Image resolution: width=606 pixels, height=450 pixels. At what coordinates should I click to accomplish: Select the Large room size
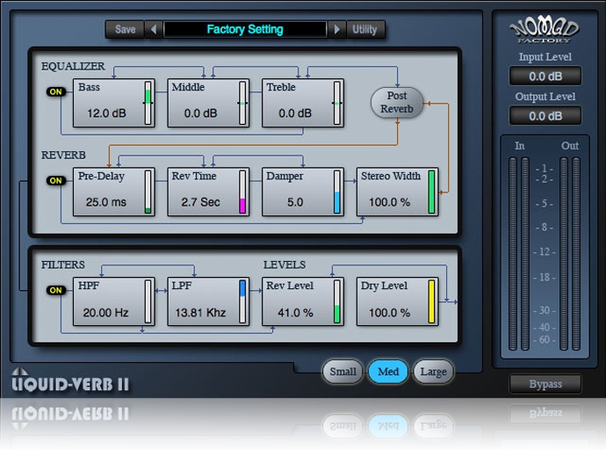pyautogui.click(x=433, y=372)
